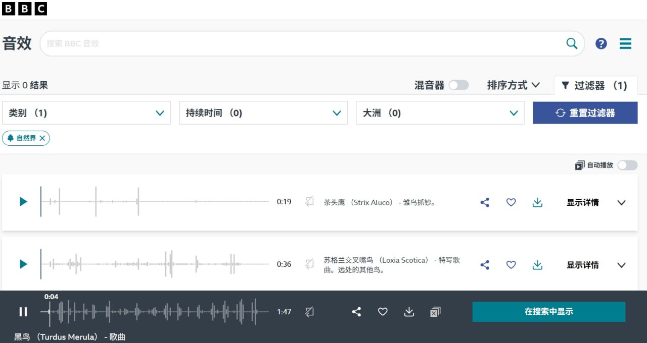Viewport: 647px width, 343px height.
Task: Toggle loop icon in bottom player bar
Action: pyautogui.click(x=309, y=312)
